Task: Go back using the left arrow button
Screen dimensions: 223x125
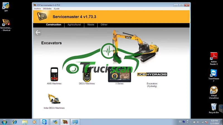Action: [38, 33]
